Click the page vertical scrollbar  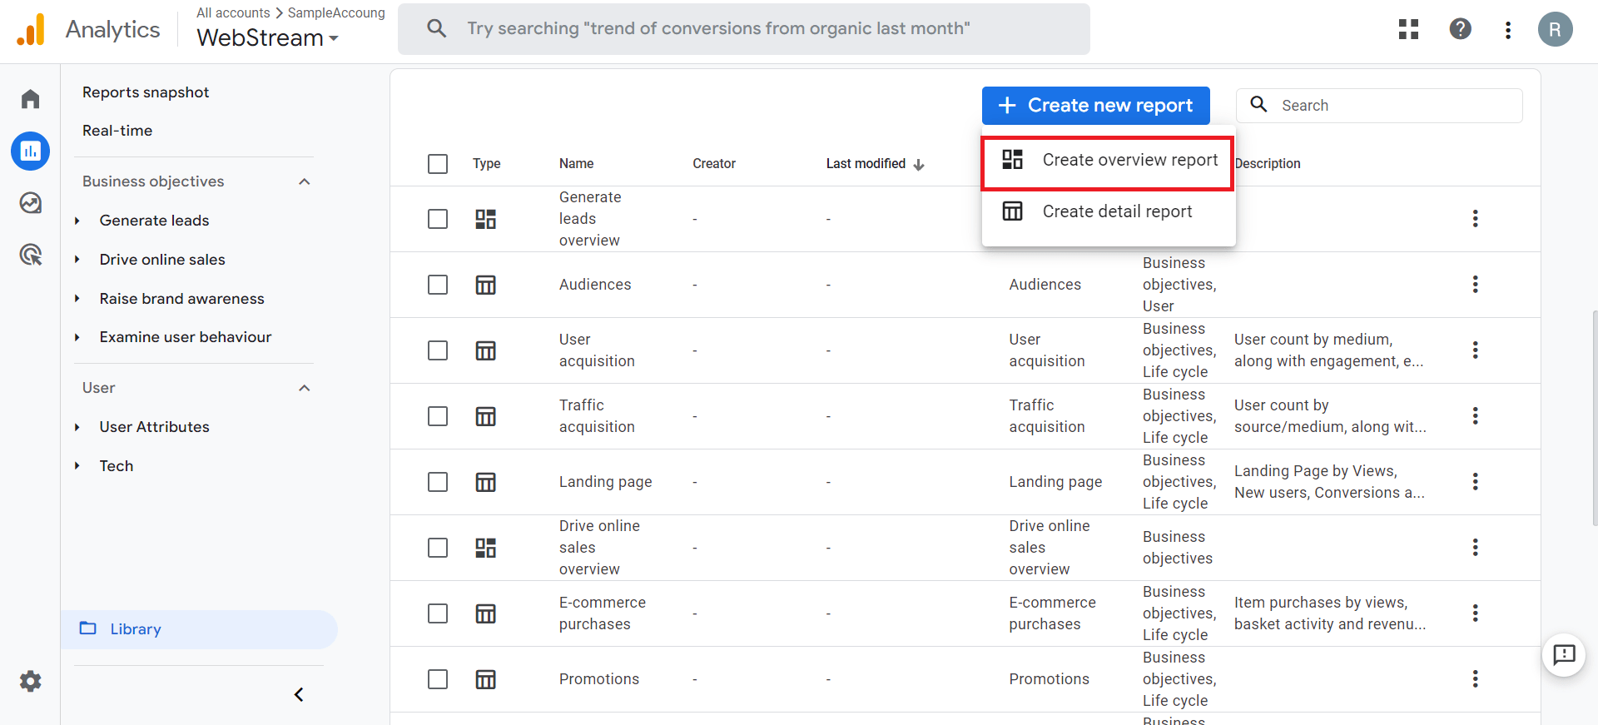[1595, 418]
